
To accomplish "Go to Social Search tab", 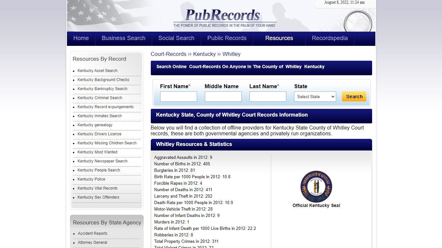I will (x=176, y=38).
